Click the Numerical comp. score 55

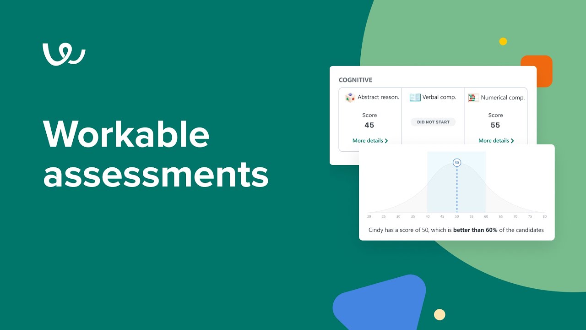[495, 125]
